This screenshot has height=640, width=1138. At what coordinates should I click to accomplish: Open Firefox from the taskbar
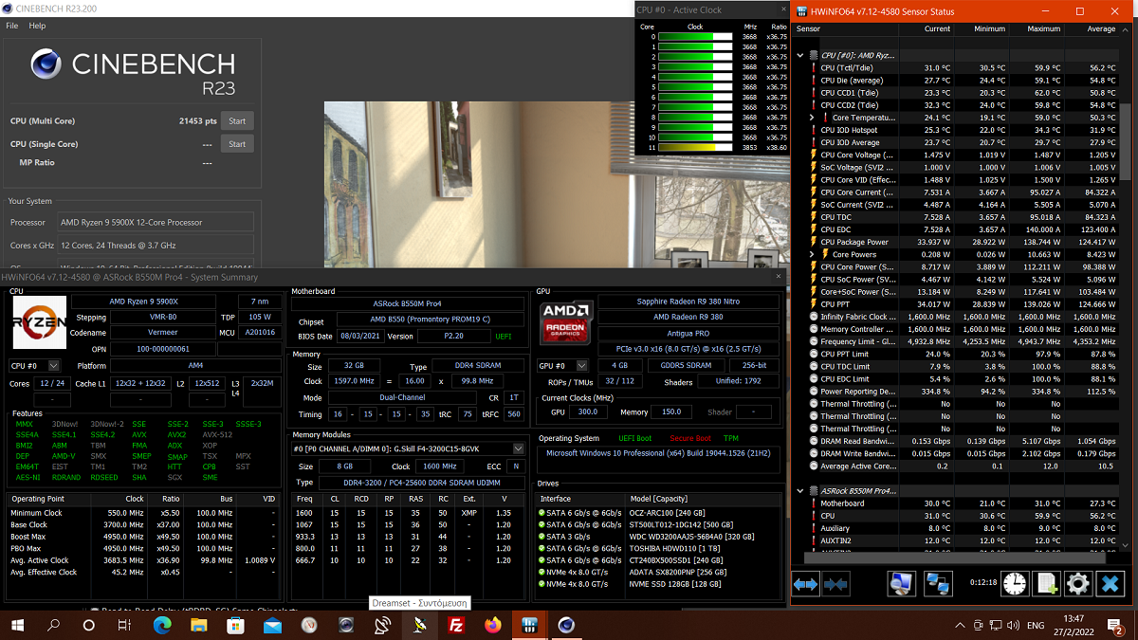pos(493,625)
